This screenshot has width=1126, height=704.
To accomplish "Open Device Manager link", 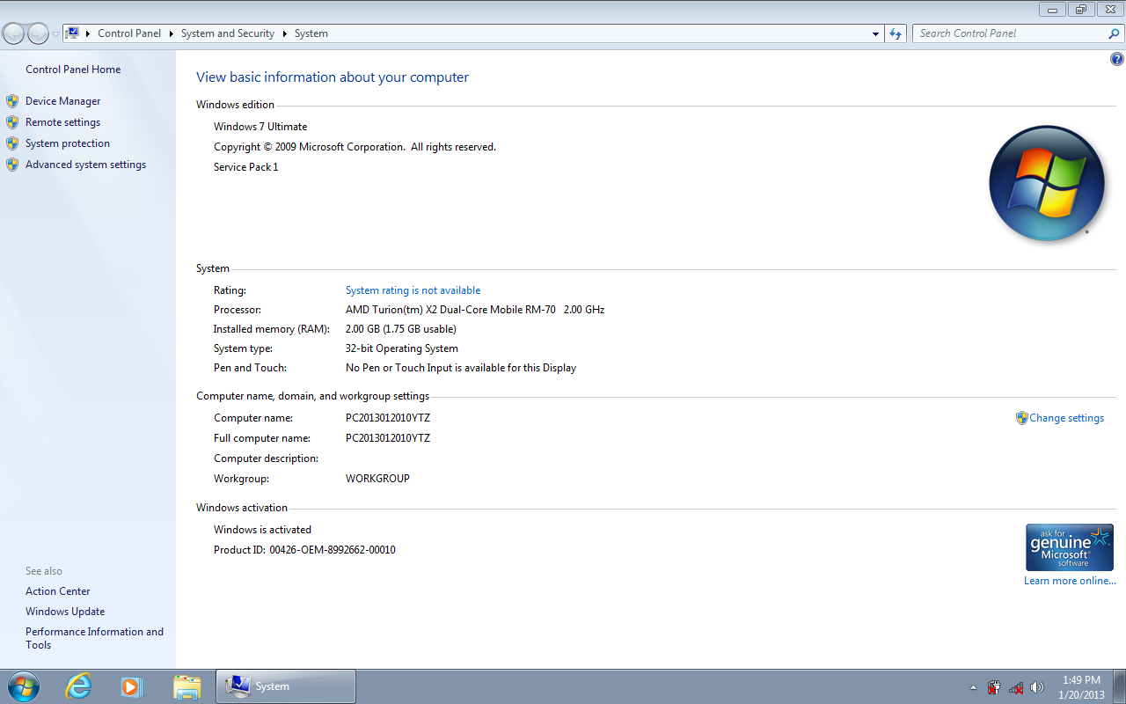I will 62,101.
